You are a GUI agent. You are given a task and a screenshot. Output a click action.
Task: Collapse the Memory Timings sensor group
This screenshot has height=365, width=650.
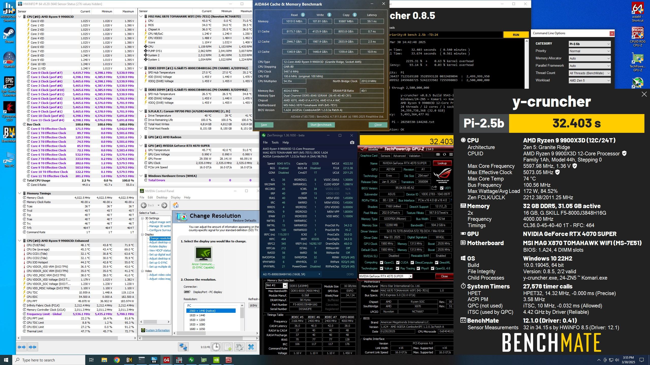[x=20, y=193]
